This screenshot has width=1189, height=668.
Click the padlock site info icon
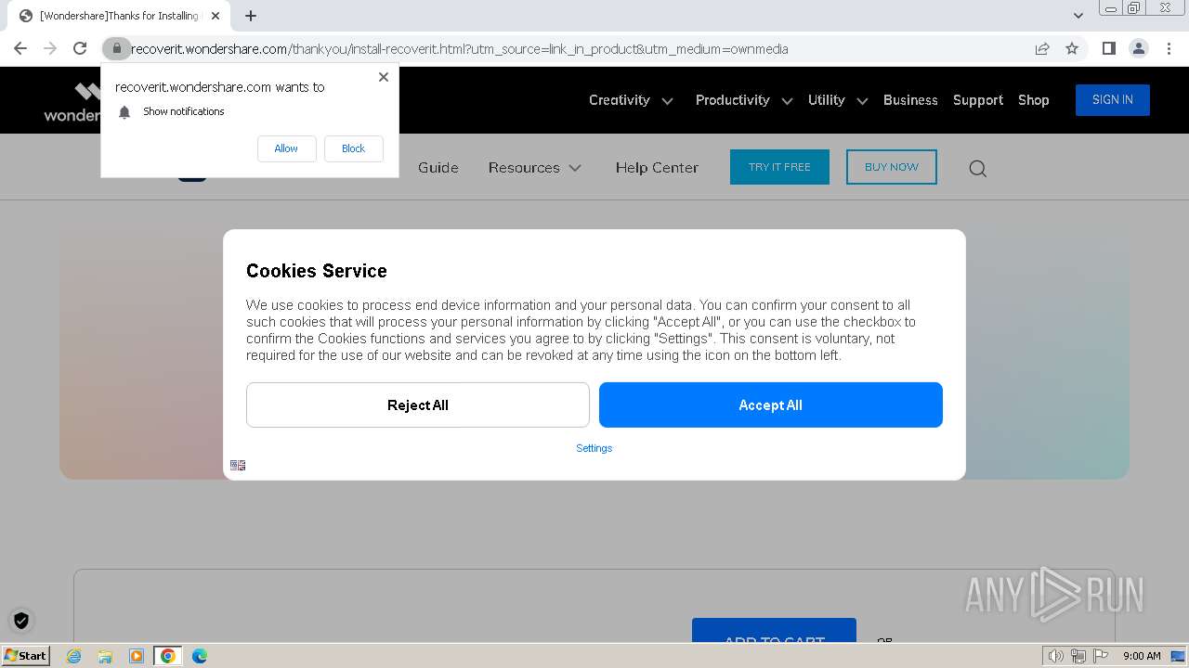point(116,48)
